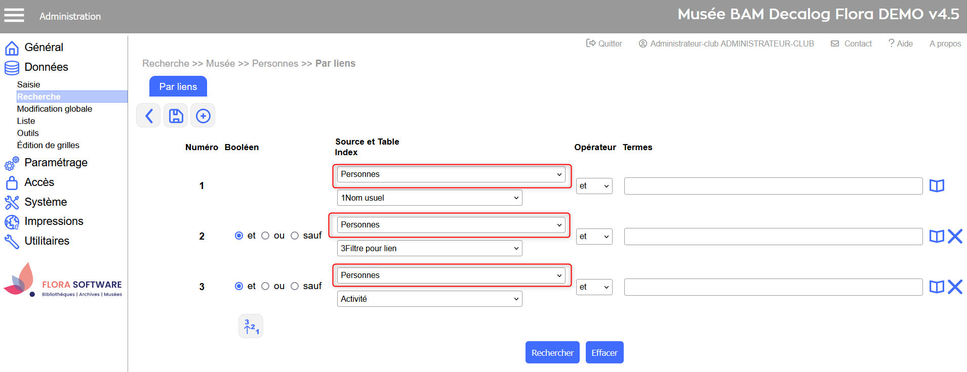Viewport: 967px width, 372px height.
Task: Click the Termes text field in row 1
Action: coord(773,186)
